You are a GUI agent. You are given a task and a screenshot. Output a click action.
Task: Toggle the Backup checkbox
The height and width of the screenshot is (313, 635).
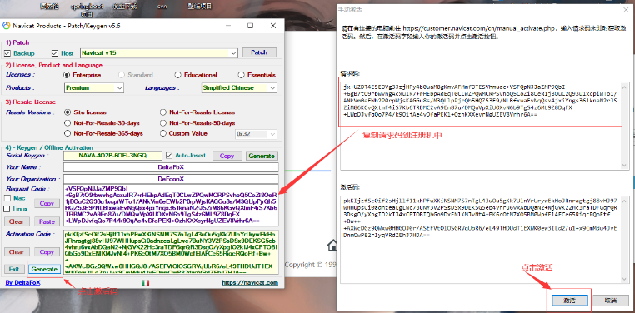tap(7, 53)
